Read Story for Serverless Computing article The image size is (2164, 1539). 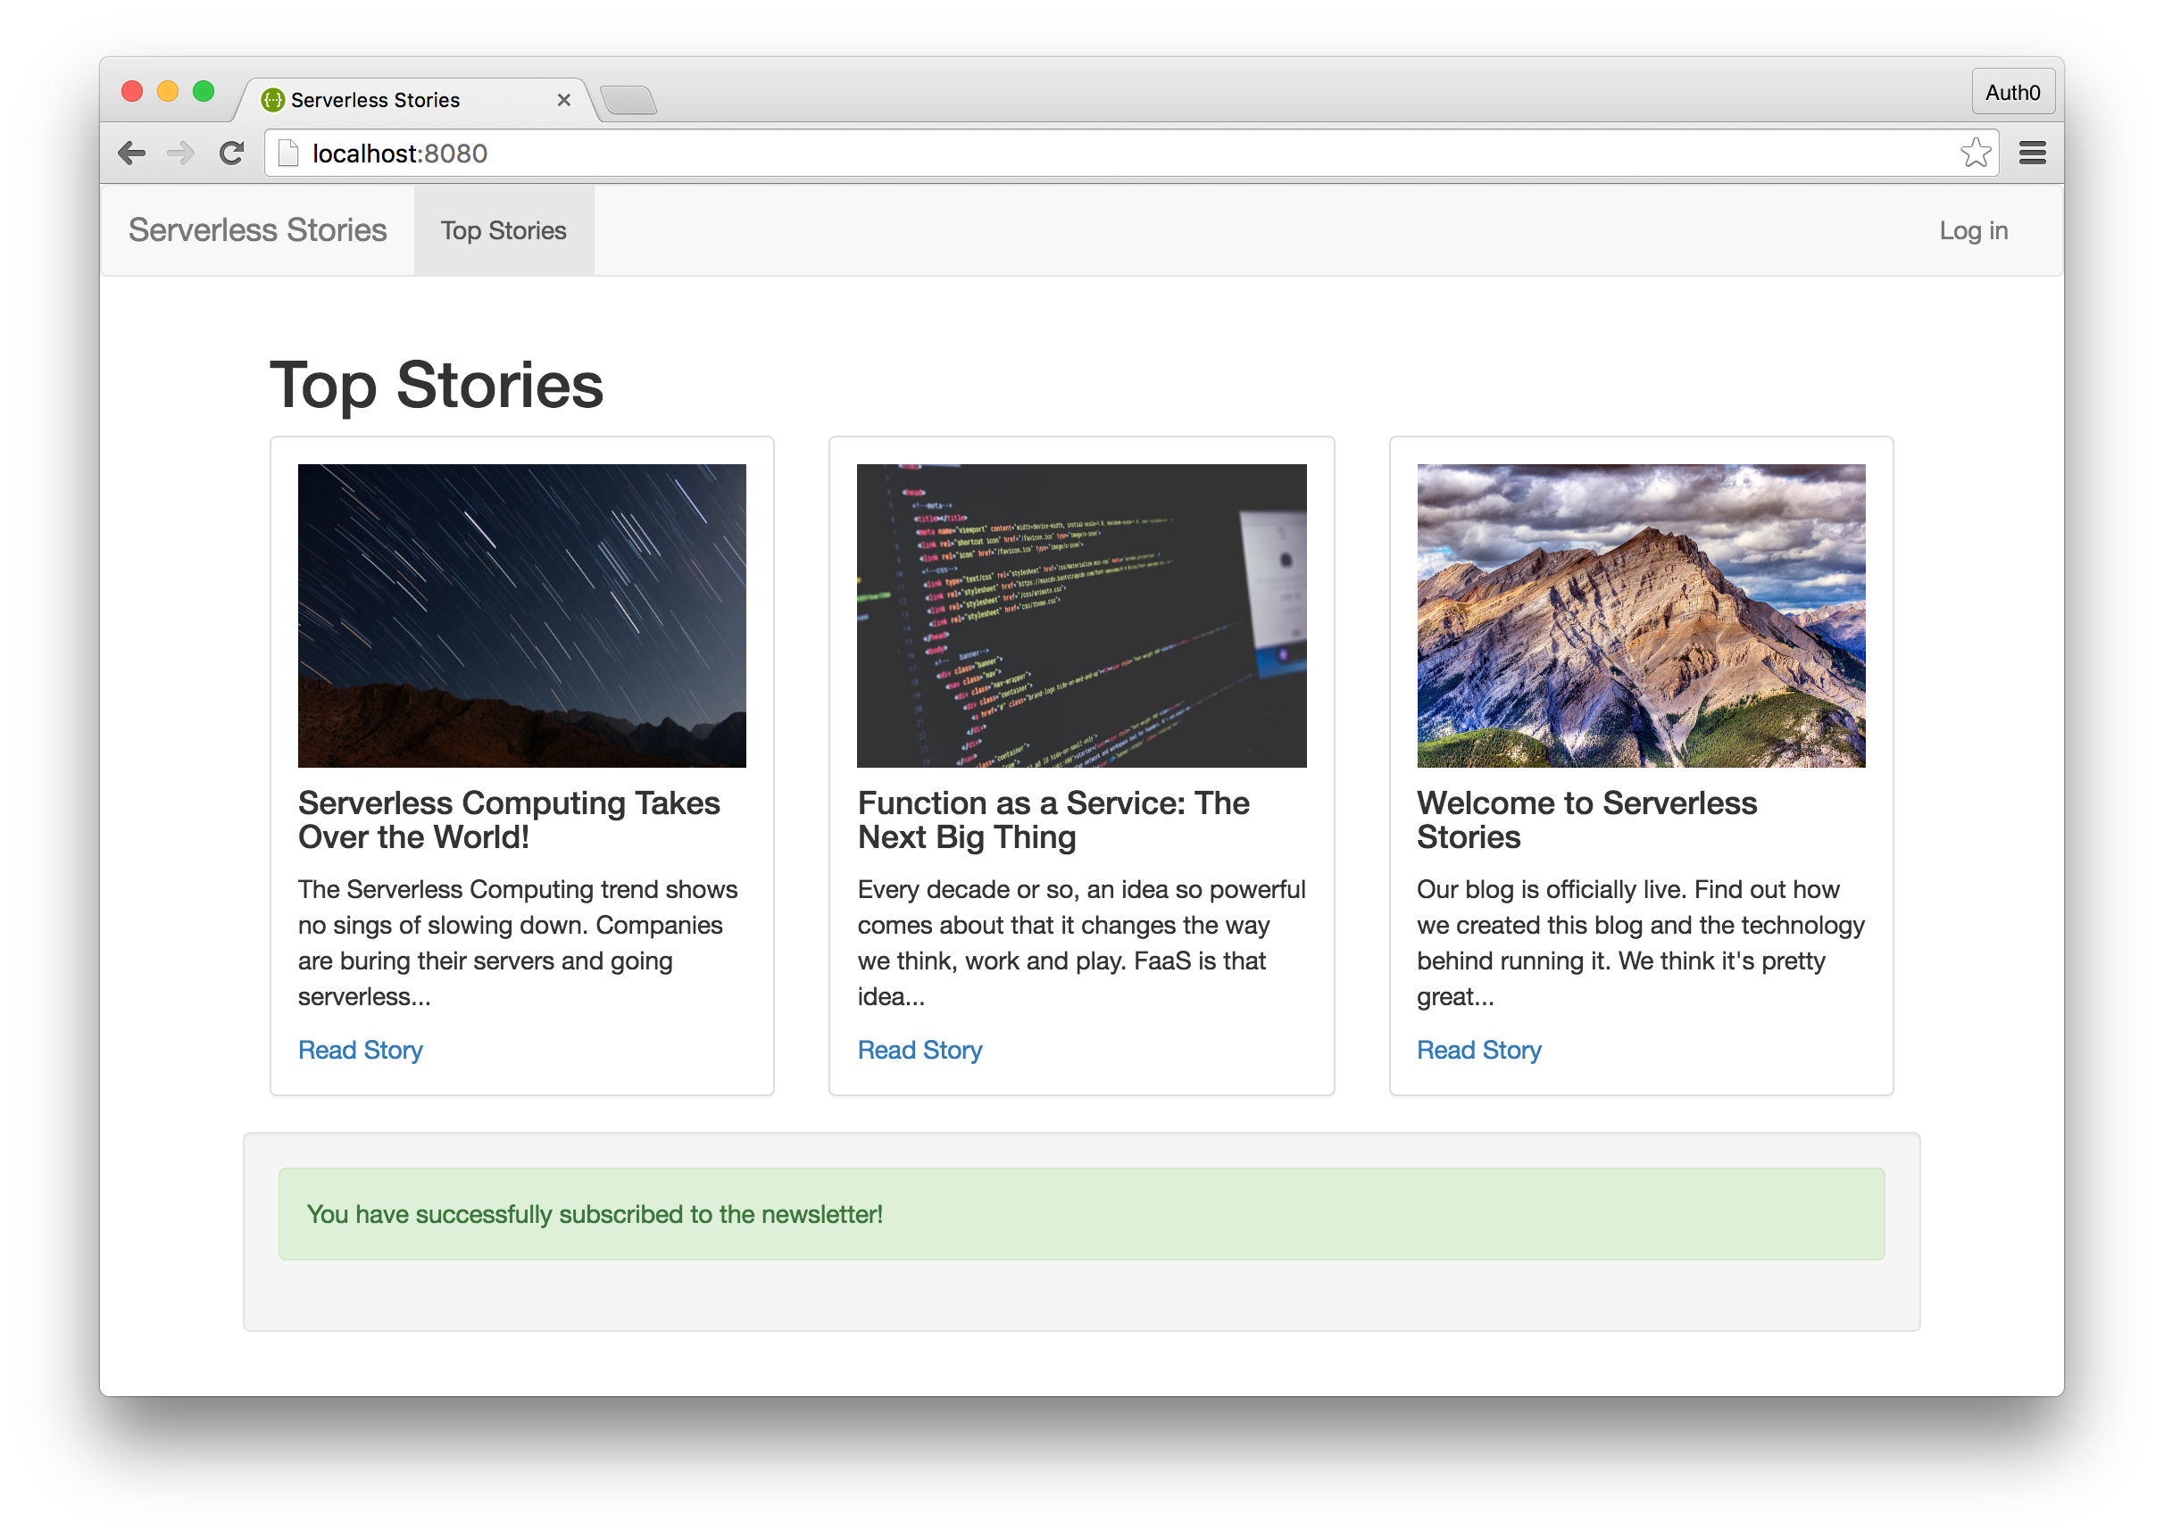point(360,1050)
